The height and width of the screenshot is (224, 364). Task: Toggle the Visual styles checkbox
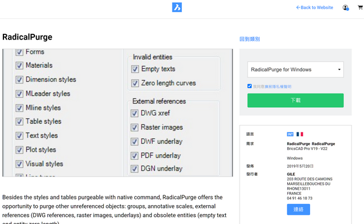(x=19, y=164)
